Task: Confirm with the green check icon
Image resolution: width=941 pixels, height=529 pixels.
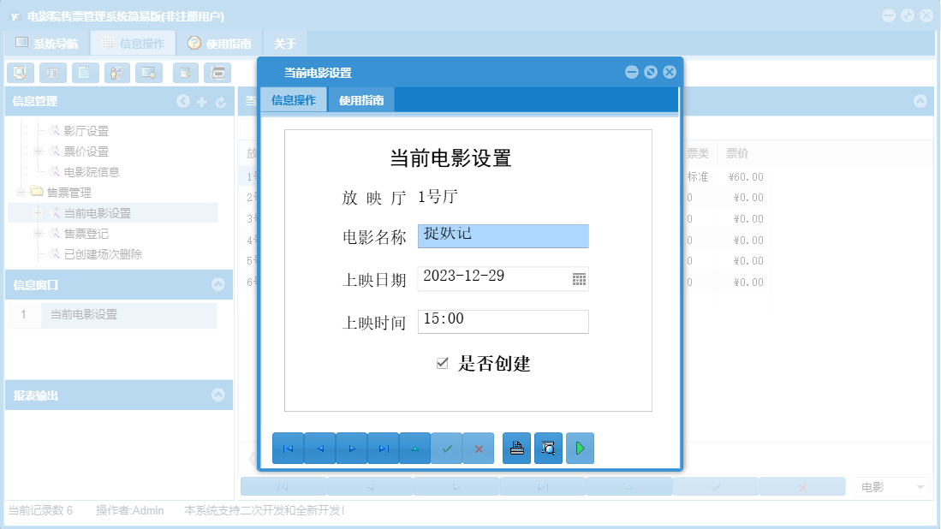Action: pos(447,448)
